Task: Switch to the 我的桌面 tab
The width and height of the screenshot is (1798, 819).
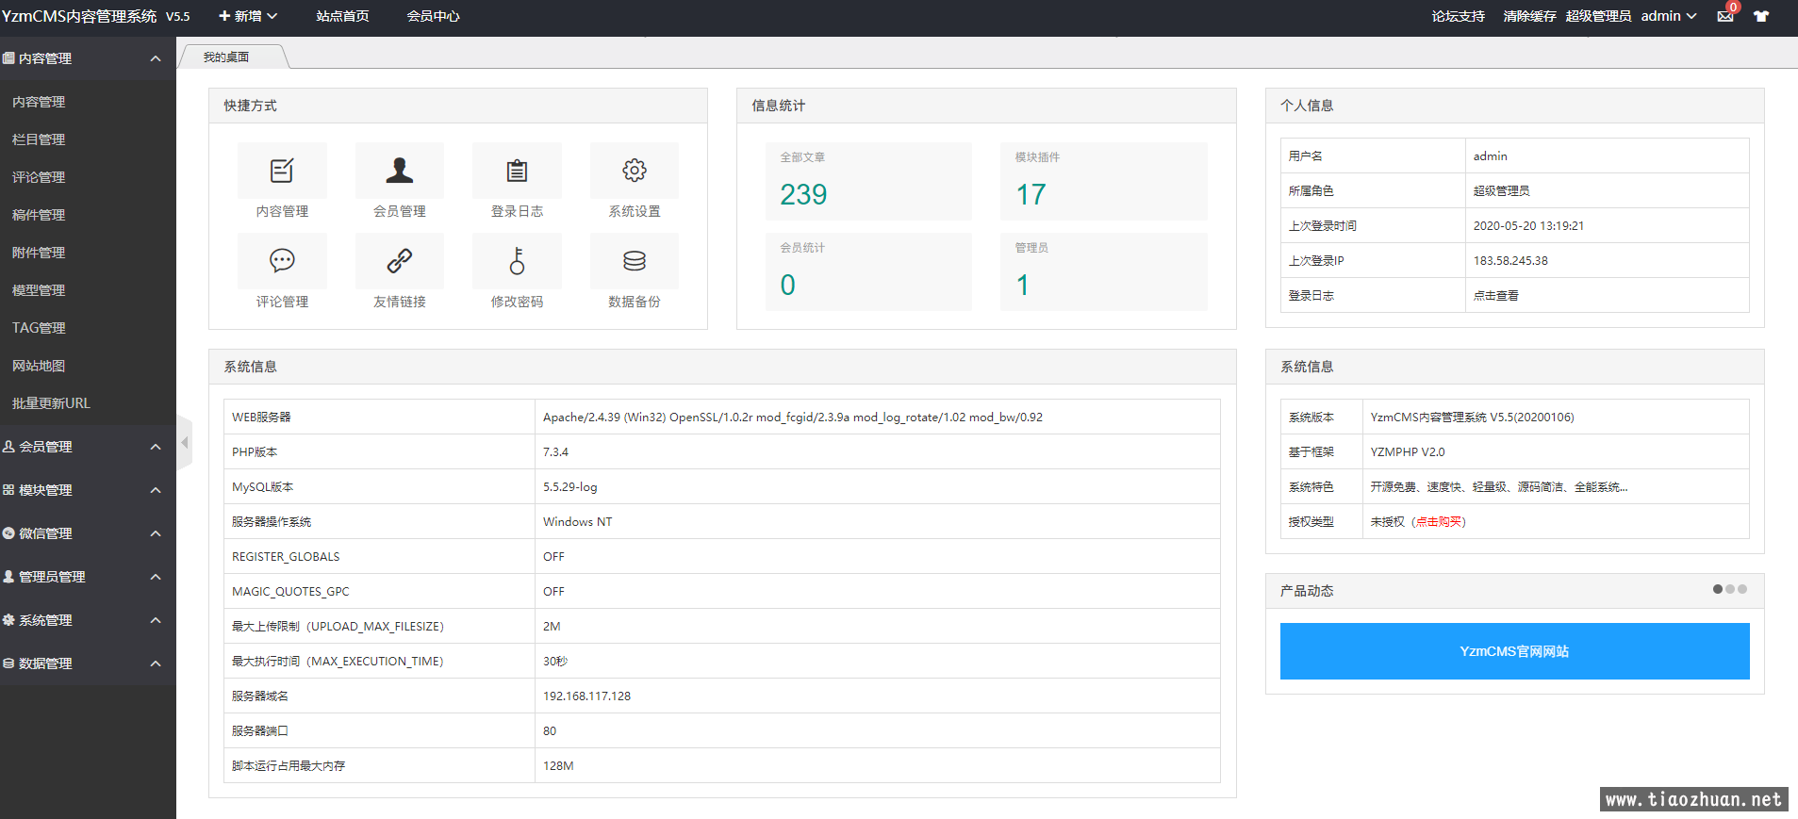Action: 226,57
